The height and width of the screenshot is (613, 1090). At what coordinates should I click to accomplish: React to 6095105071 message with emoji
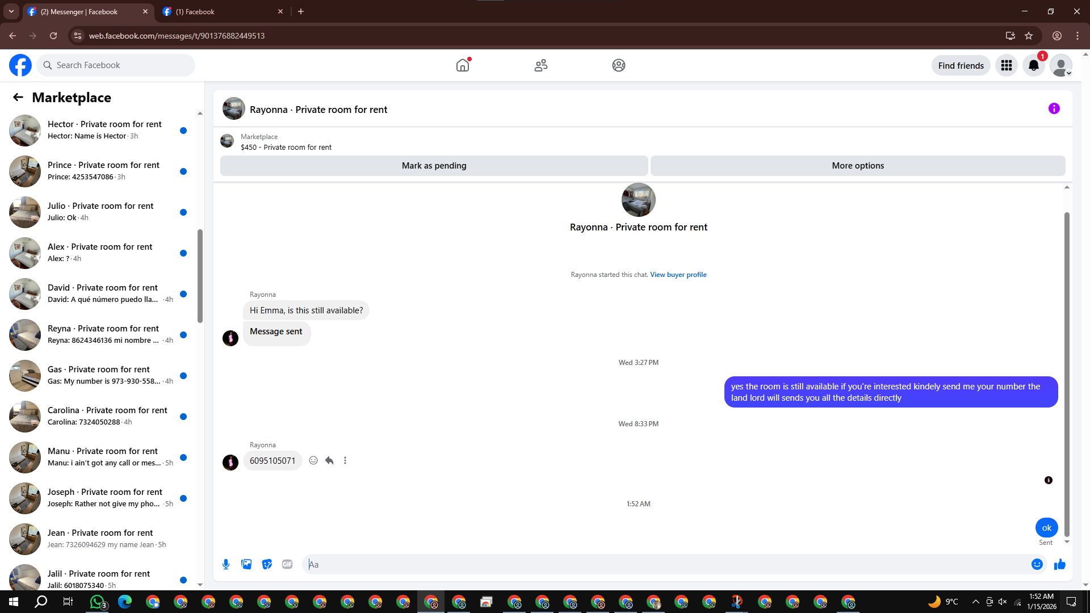313,460
